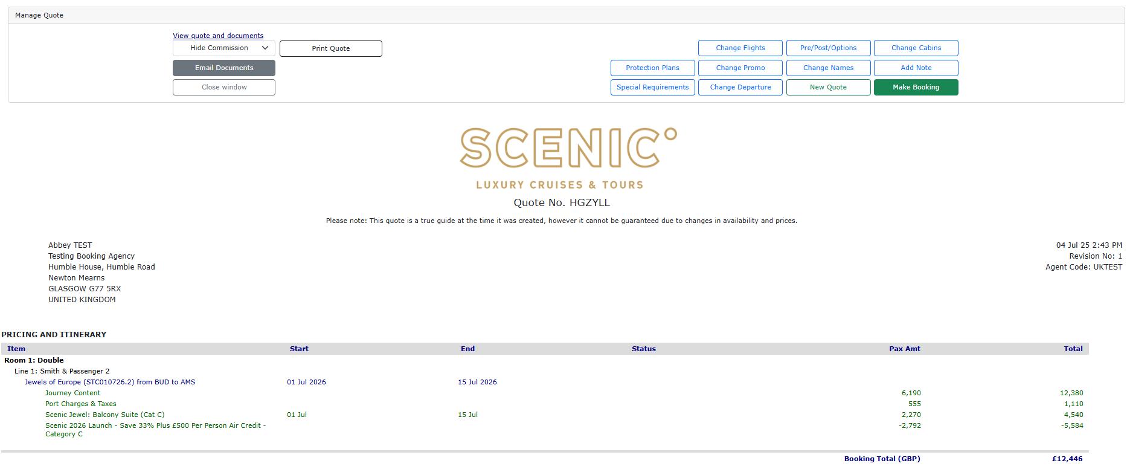This screenshot has width=1127, height=472.
Task: Click the Scenic Luxury Cruises logo
Action: 568,158
